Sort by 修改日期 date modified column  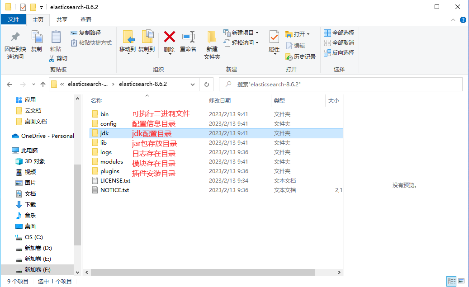point(220,101)
